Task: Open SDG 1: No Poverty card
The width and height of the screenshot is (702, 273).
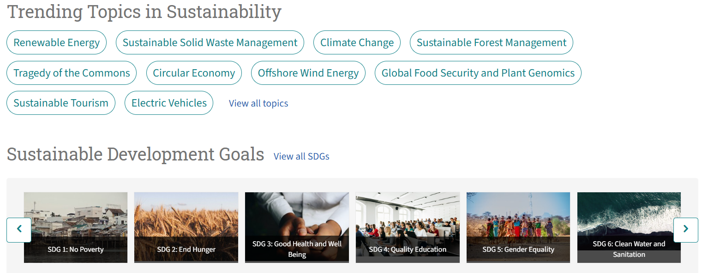Action: tap(75, 227)
